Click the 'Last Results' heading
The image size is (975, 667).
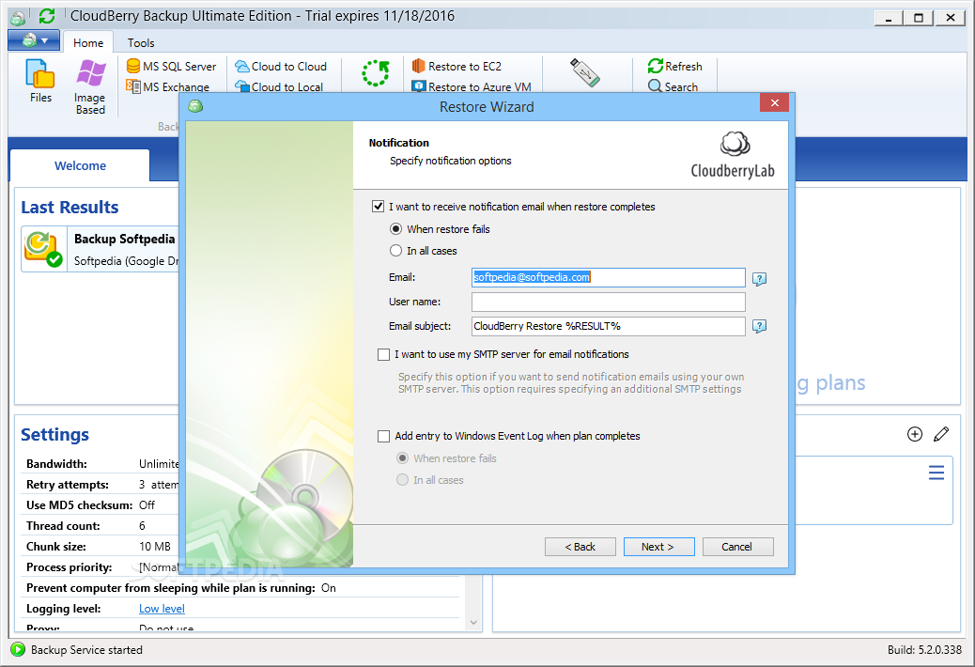pos(70,207)
